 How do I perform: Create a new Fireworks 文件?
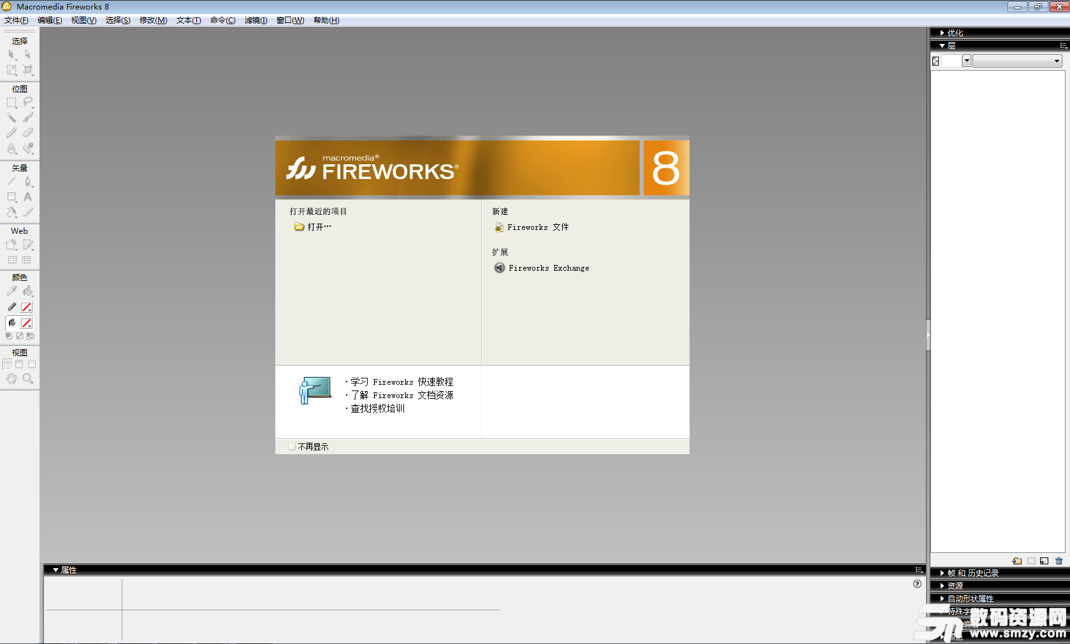(x=531, y=227)
